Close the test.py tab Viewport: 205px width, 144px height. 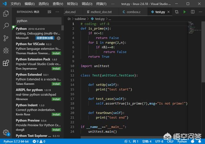(168, 12)
